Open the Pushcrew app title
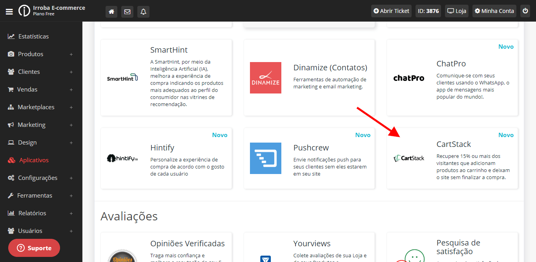536x262 pixels. tap(311, 148)
